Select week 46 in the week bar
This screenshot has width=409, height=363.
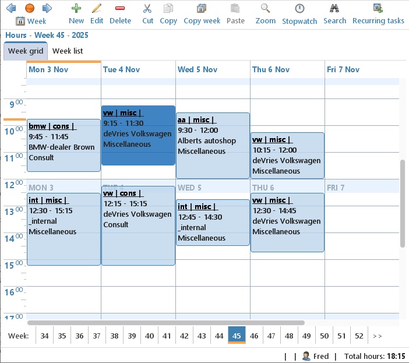tap(254, 336)
